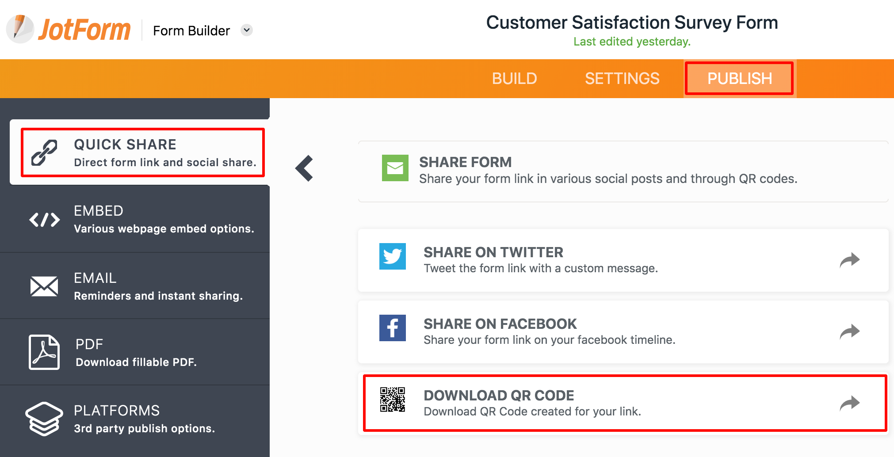
Task: Click the Quick Share chain link icon
Action: 44,152
